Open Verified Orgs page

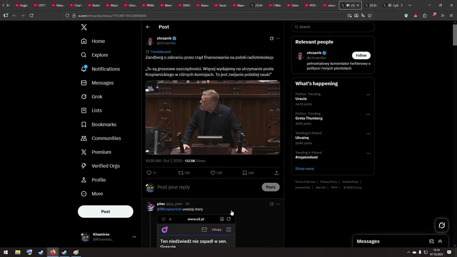100,166
